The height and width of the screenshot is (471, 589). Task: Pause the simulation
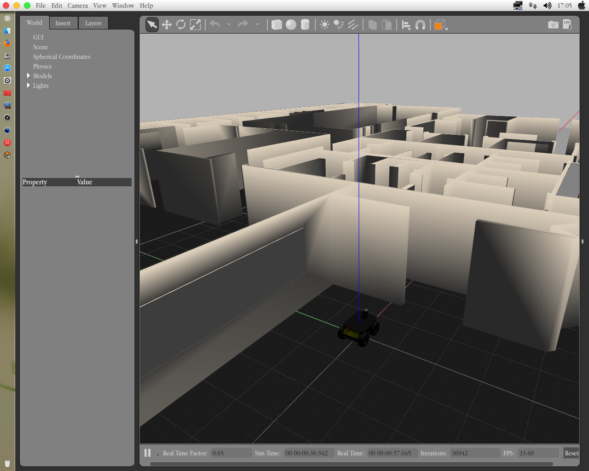(147, 453)
